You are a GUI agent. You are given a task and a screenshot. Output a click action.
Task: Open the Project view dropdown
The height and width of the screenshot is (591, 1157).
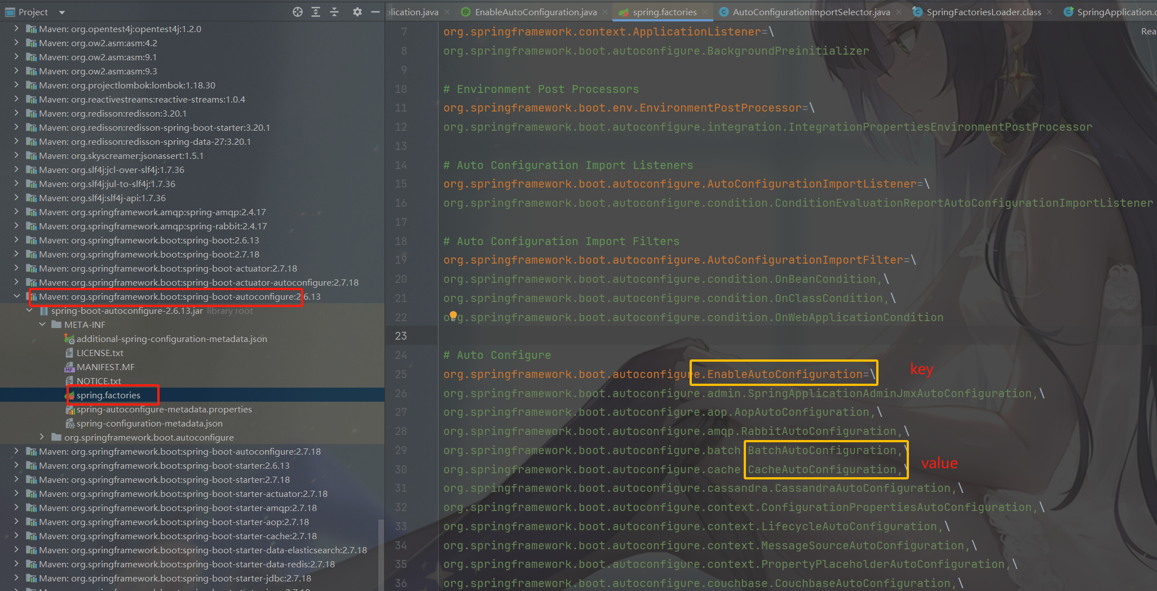(x=62, y=12)
